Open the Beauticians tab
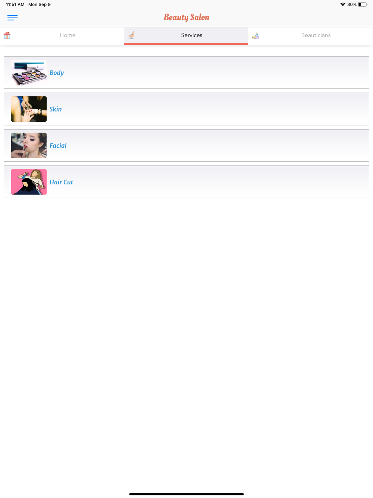This screenshot has width=373, height=498. click(x=310, y=36)
